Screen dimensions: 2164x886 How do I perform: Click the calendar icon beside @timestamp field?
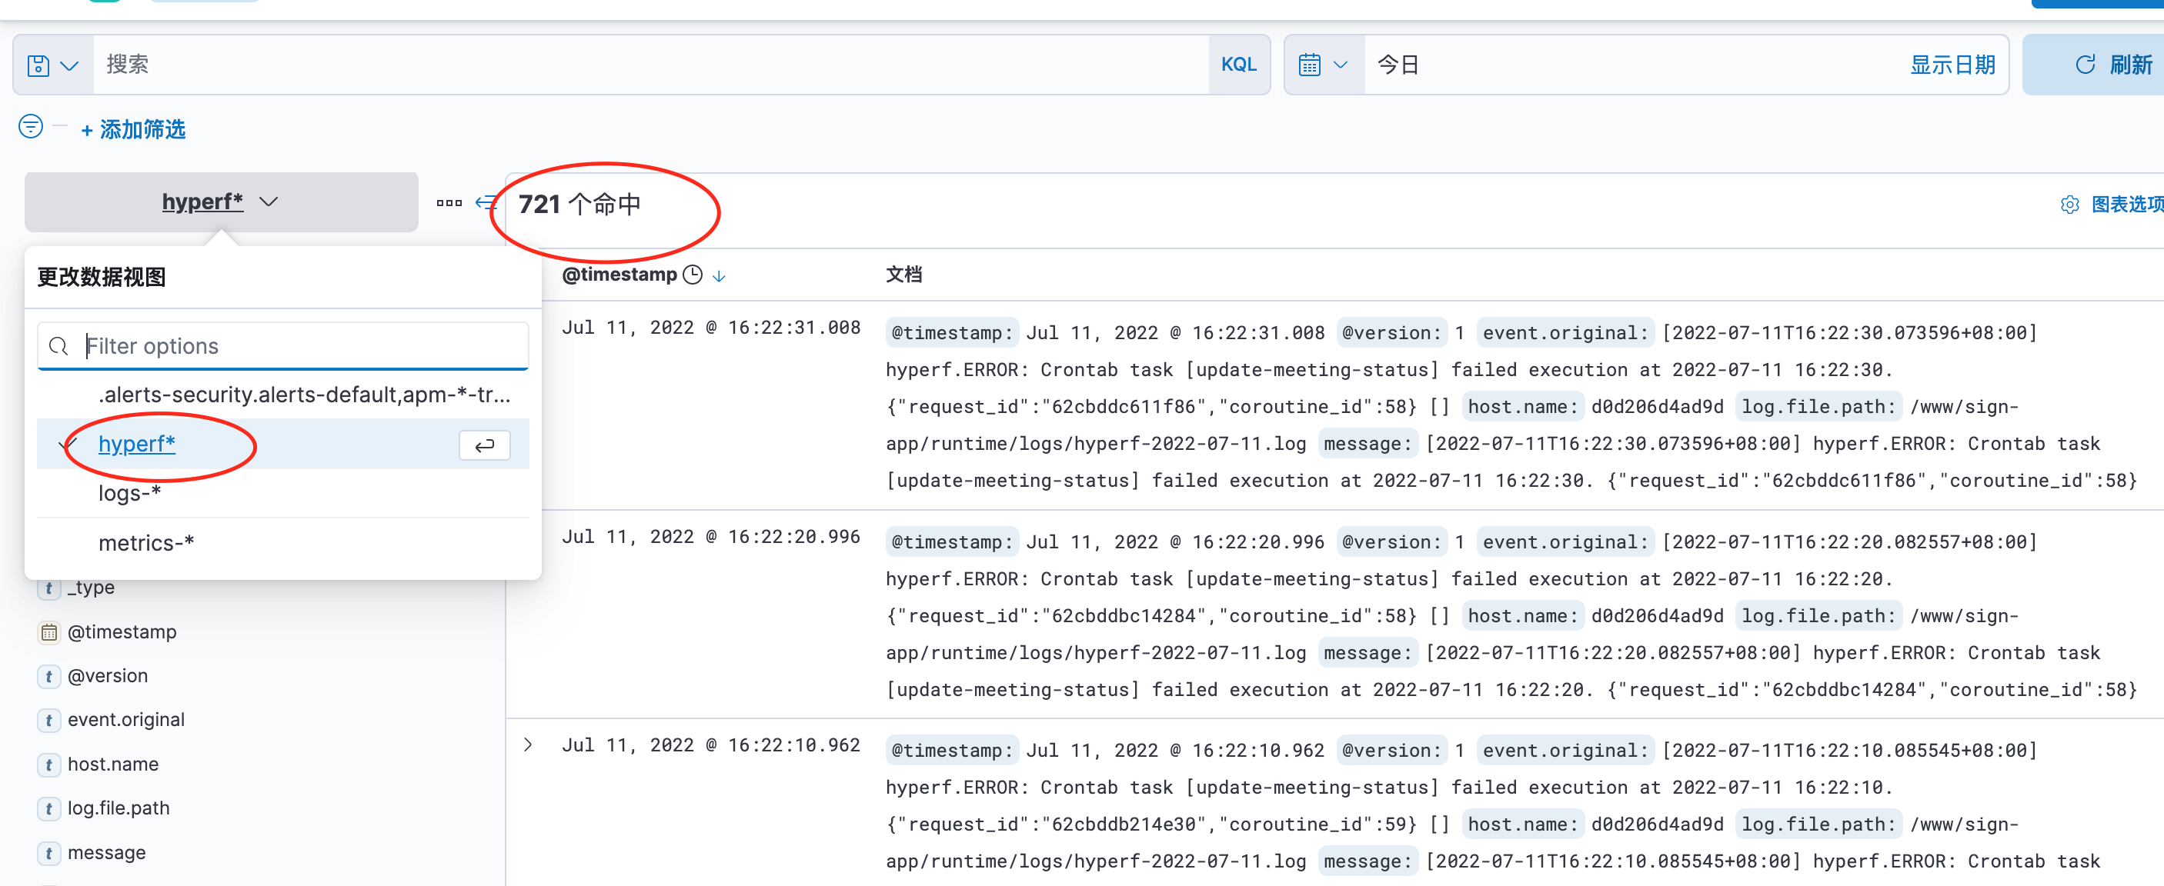pyautogui.click(x=49, y=631)
